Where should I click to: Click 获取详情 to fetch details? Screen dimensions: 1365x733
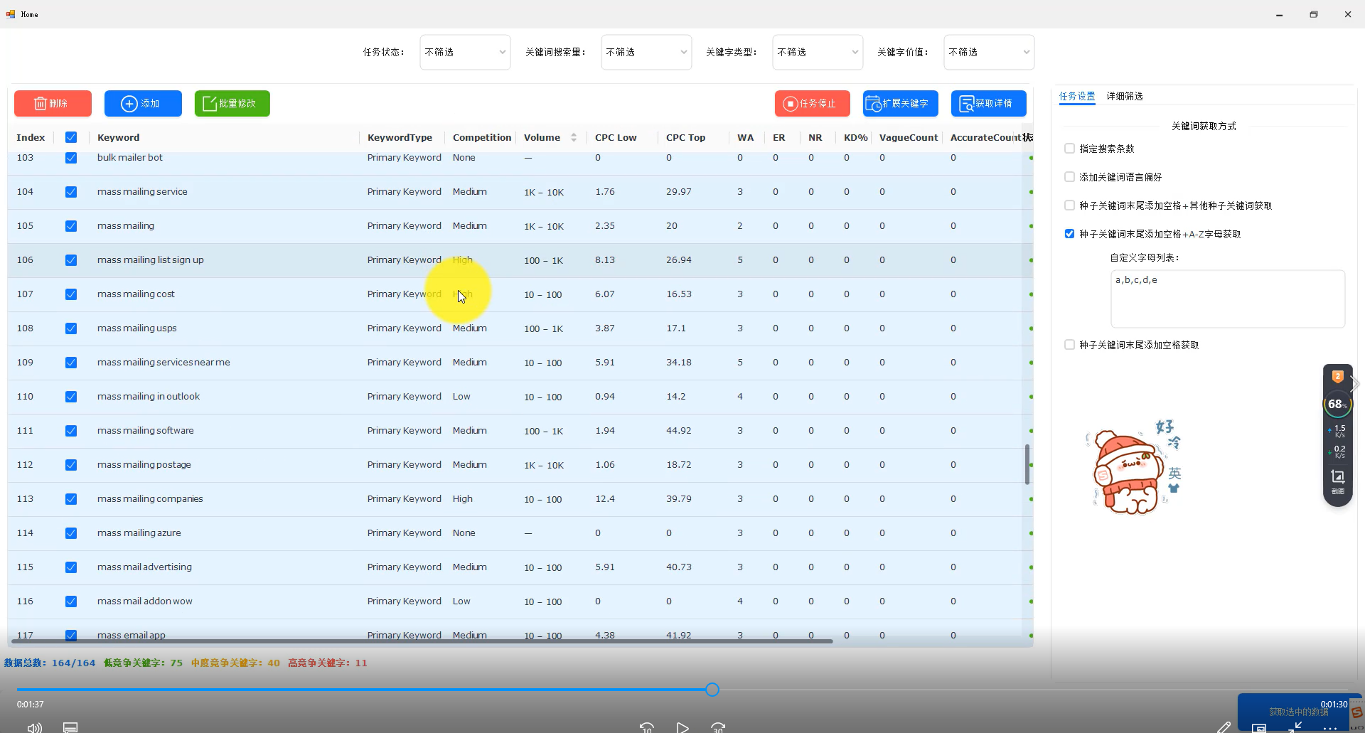pos(988,104)
